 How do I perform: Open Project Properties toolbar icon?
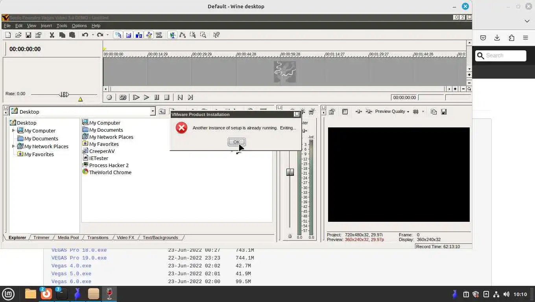(x=38, y=35)
